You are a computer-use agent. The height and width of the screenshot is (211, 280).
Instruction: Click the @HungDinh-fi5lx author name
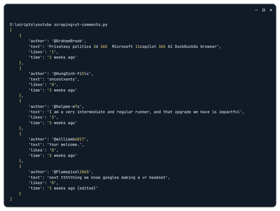73,74
